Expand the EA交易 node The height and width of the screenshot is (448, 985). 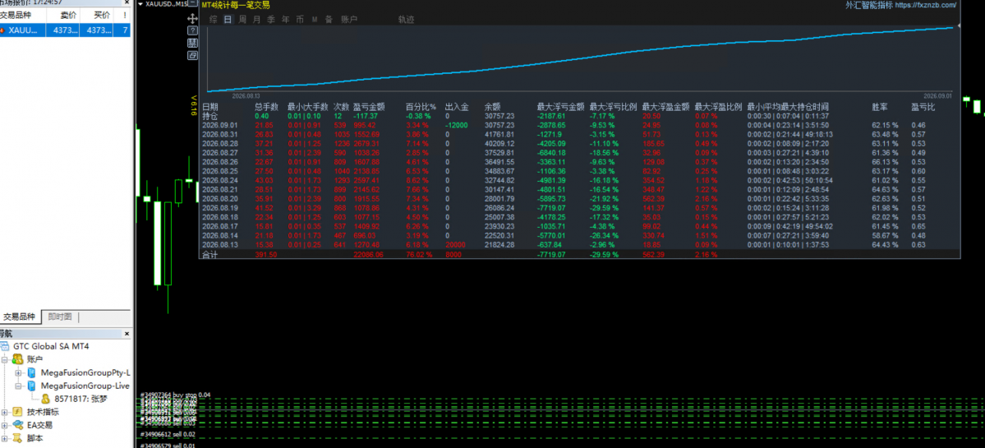5,425
